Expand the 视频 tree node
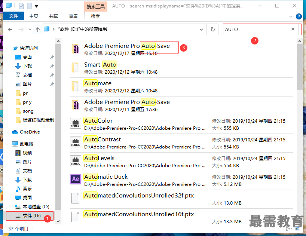The width and height of the screenshot is (306, 236). [10, 153]
